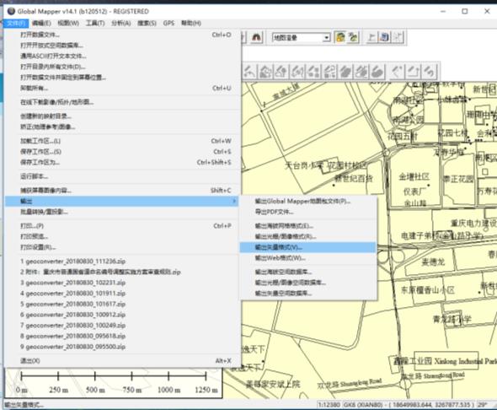Open the 编辑(E) menu
Image resolution: width=497 pixels, height=410 pixels.
tap(41, 23)
